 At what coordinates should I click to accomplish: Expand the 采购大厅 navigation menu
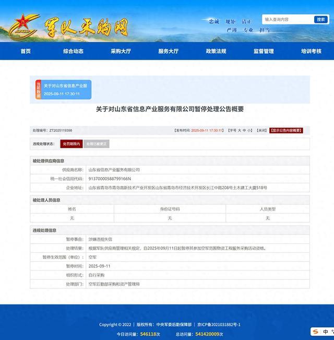tap(121, 51)
